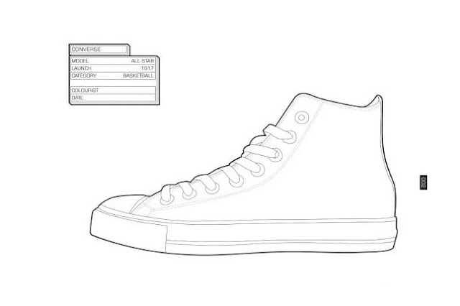Image resolution: width=460 pixels, height=306 pixels.
Task: Click the COLOURIST entry field
Action: click(x=114, y=91)
